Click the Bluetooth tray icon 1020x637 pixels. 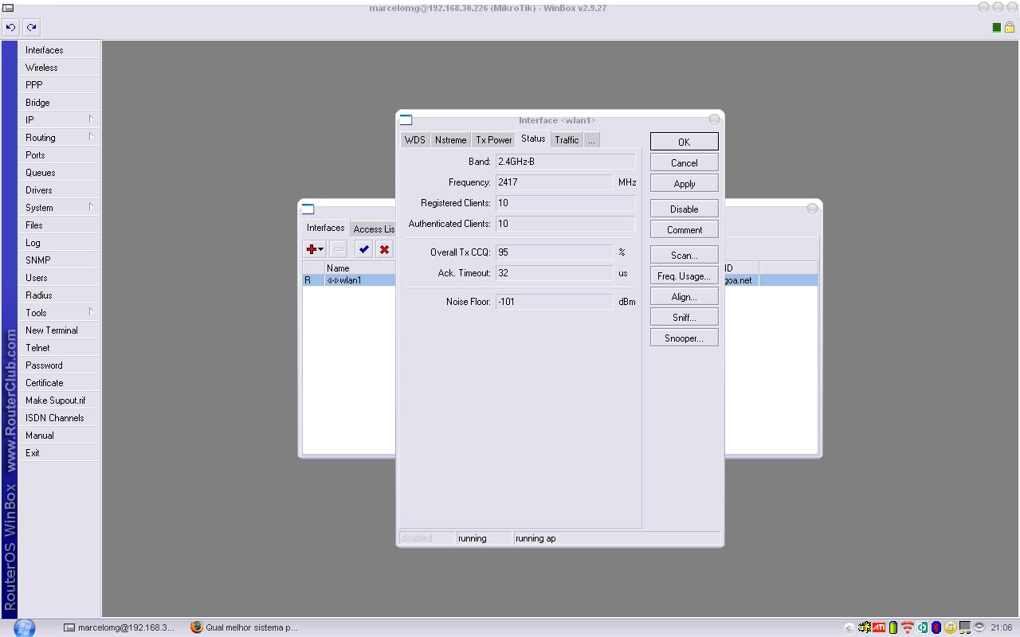936,627
